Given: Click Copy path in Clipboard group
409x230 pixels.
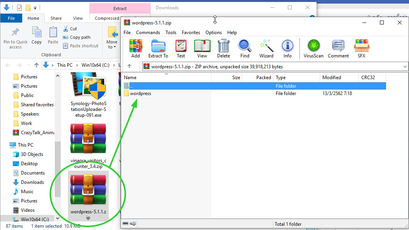Looking at the screenshot, I should point(80,37).
